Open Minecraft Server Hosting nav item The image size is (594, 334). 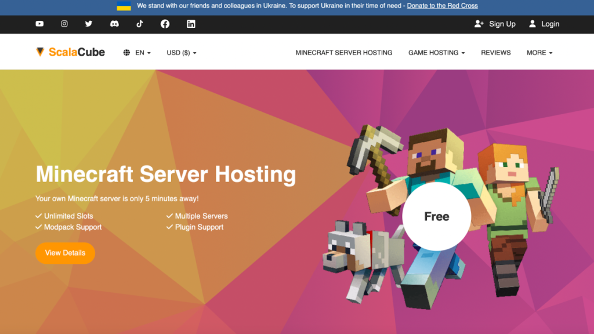click(x=344, y=53)
